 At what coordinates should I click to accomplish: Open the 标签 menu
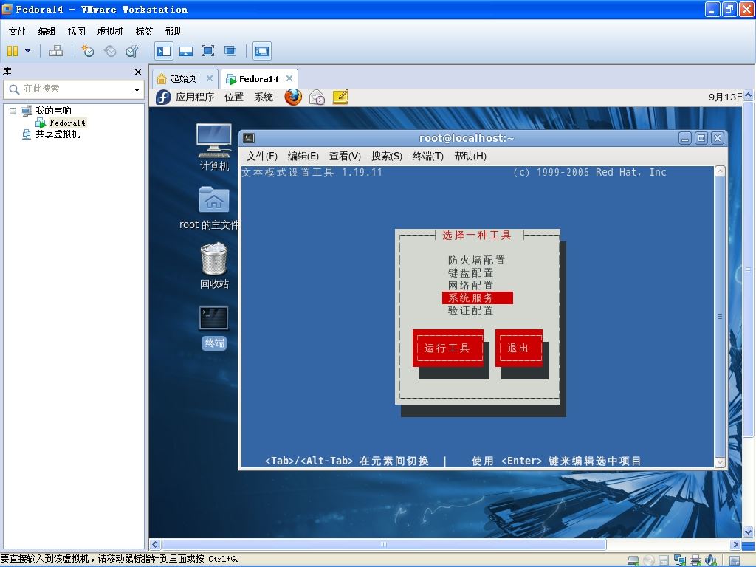[144, 31]
